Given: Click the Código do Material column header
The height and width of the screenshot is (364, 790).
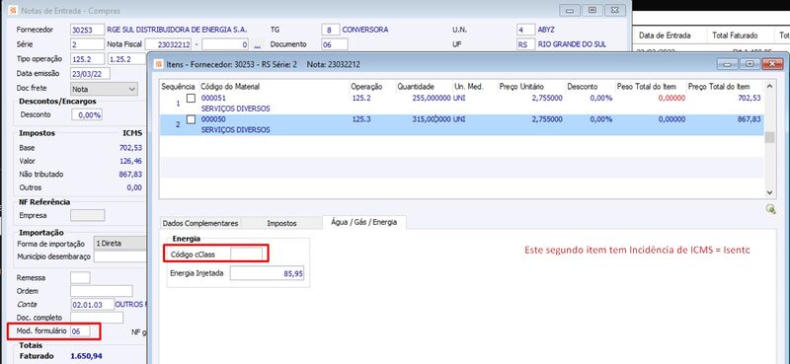Looking at the screenshot, I should 230,87.
